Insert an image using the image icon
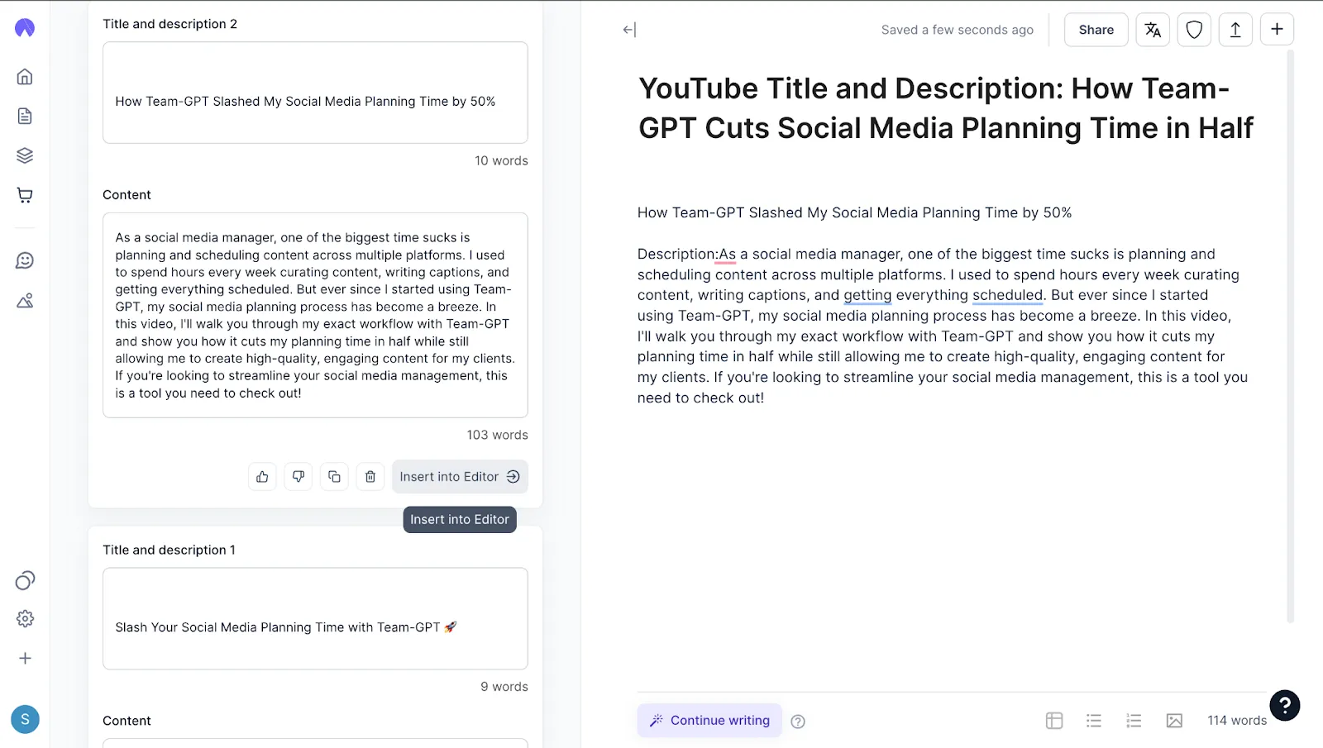The height and width of the screenshot is (748, 1323). pyautogui.click(x=1174, y=721)
